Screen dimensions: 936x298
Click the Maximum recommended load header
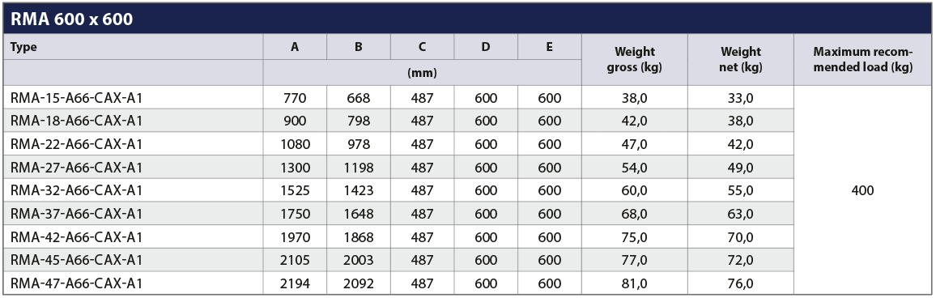click(863, 60)
